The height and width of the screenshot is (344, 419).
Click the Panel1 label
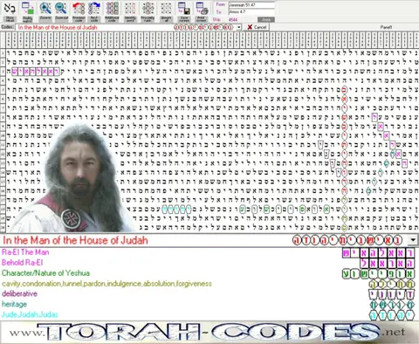(386, 27)
